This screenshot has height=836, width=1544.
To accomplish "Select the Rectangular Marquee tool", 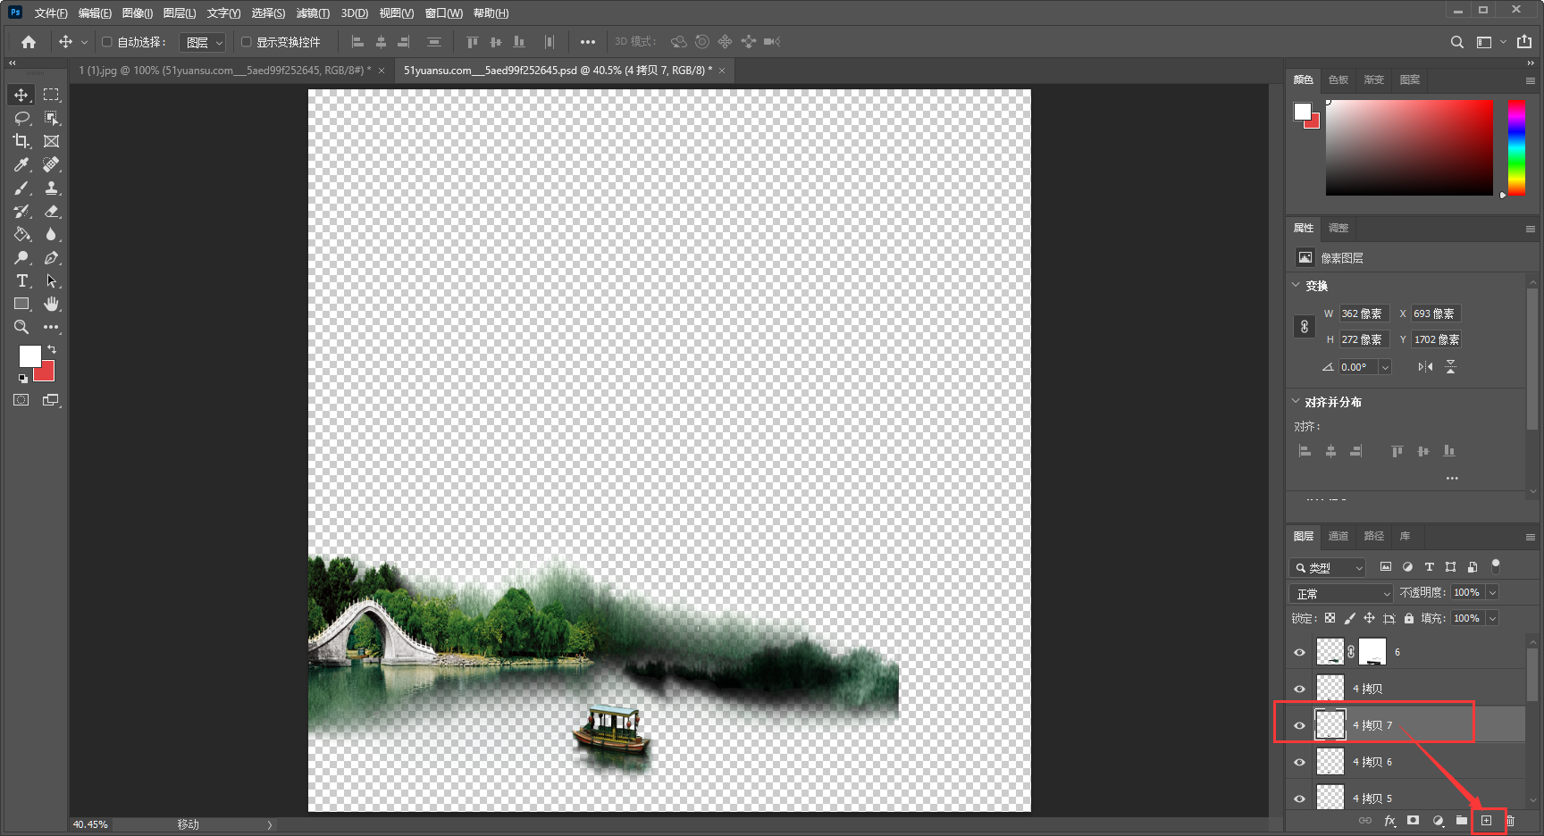I will [52, 95].
